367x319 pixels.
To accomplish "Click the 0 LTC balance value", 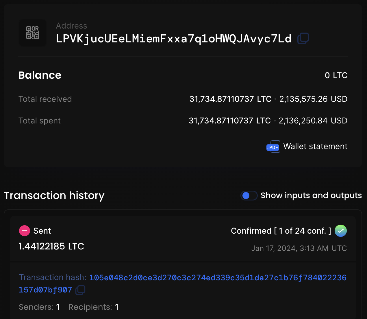I will tap(336, 75).
